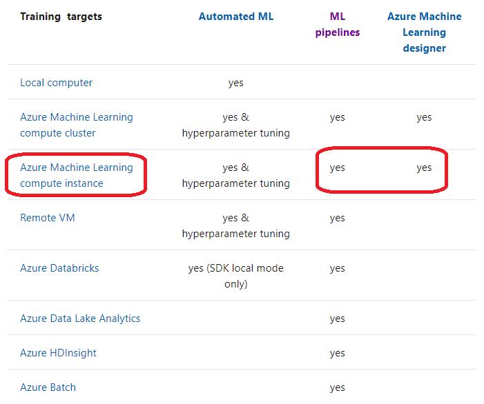Open the Azure Machine Learning designer link
The width and height of the screenshot is (484, 404).
click(424, 32)
